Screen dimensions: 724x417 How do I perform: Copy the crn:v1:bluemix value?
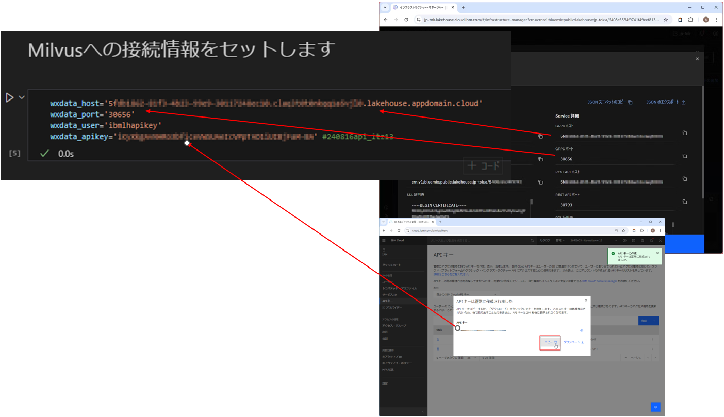[540, 182]
